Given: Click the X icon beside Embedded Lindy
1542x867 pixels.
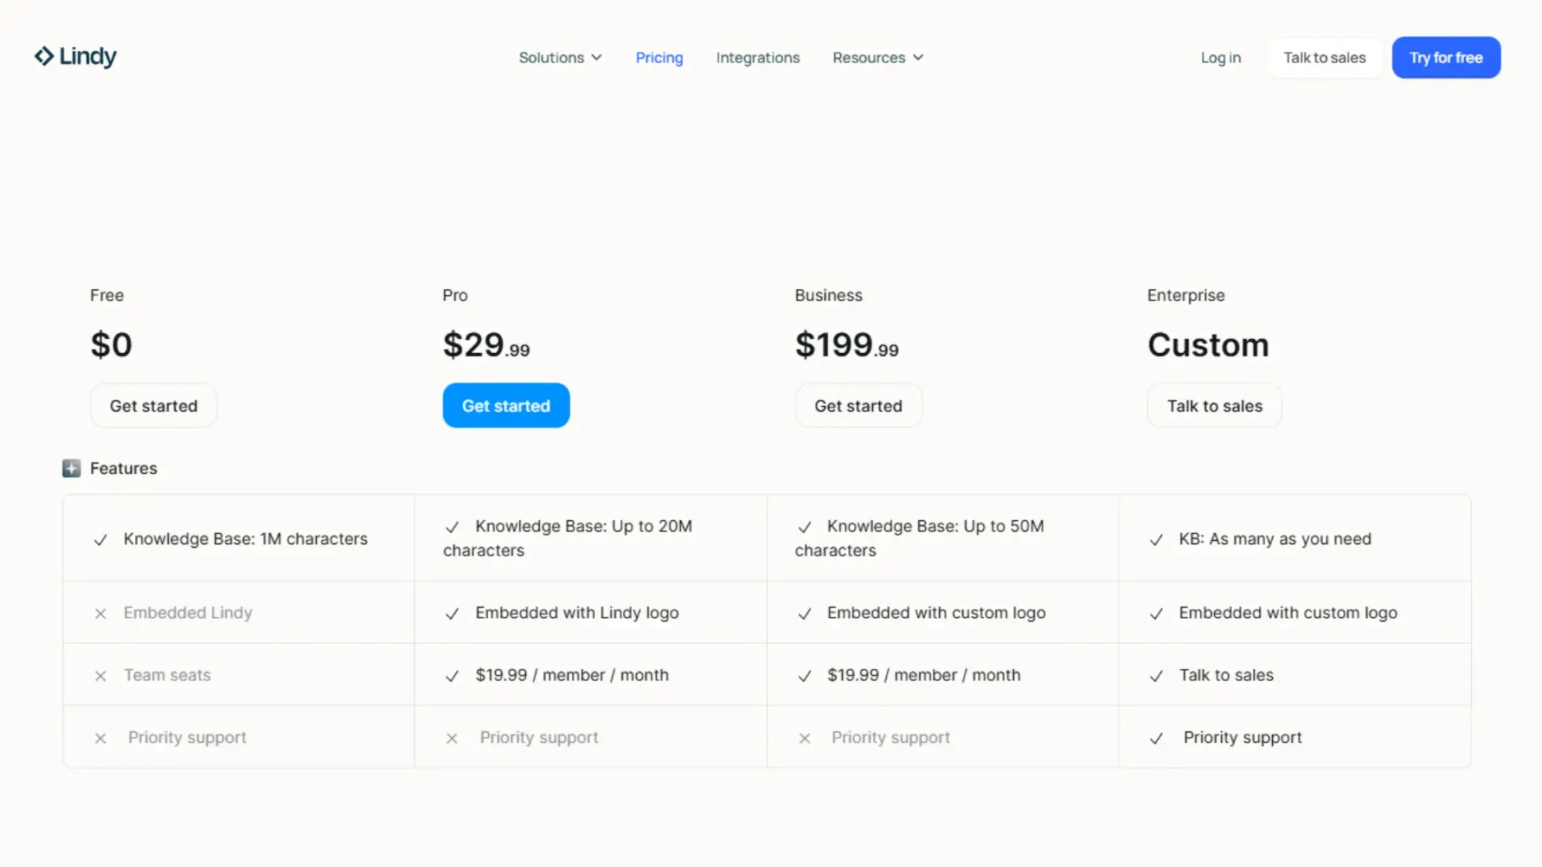Looking at the screenshot, I should click(100, 613).
